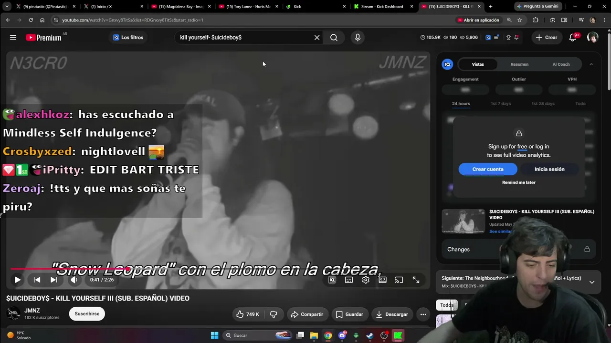Viewport: 611px width, 343px height.
Task: Select the Todos filter chip
Action: (x=447, y=305)
